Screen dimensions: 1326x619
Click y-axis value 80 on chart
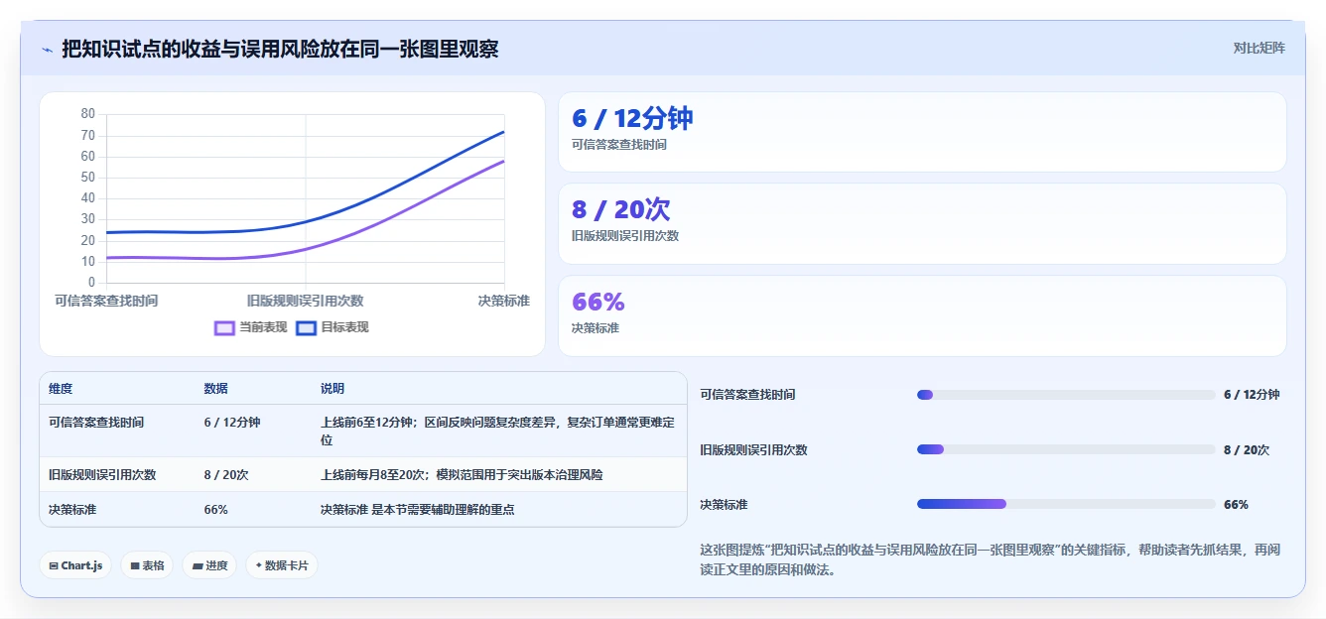88,114
